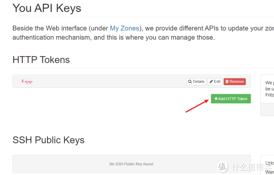Click the pencil icon on Edit
Image resolution: width=274 pixels, height=175 pixels.
click(211, 82)
